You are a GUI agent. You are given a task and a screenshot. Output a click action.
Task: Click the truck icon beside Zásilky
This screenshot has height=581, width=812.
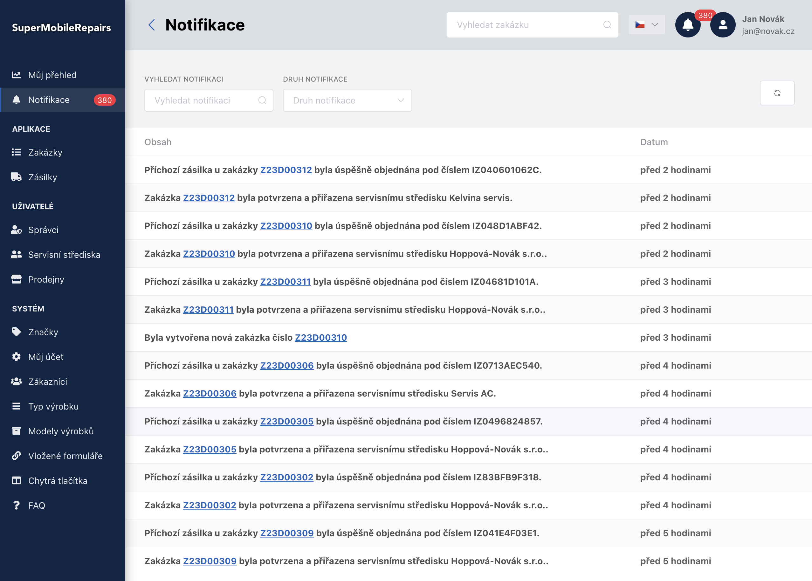(16, 177)
